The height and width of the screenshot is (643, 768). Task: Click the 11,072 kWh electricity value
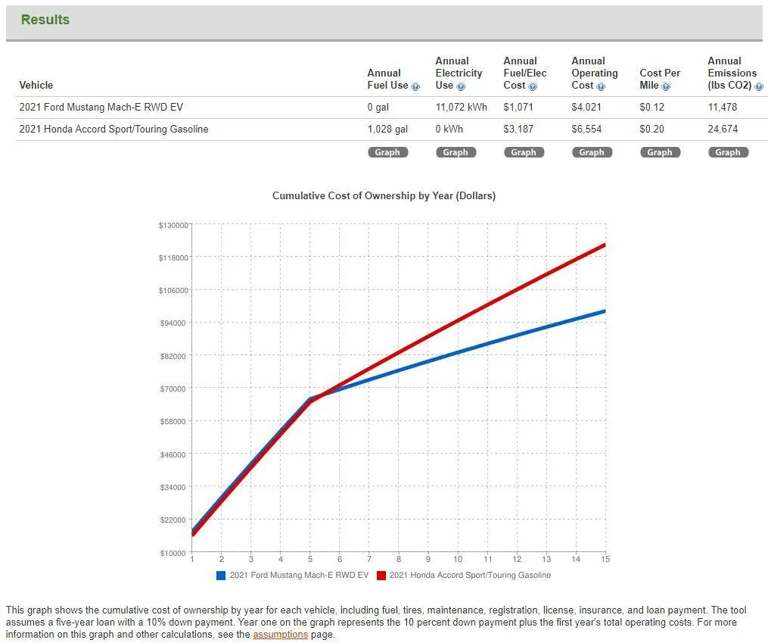pos(461,108)
